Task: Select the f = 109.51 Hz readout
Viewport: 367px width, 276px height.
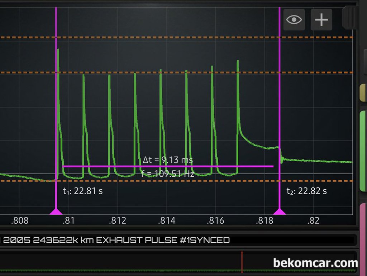Action: (168, 174)
